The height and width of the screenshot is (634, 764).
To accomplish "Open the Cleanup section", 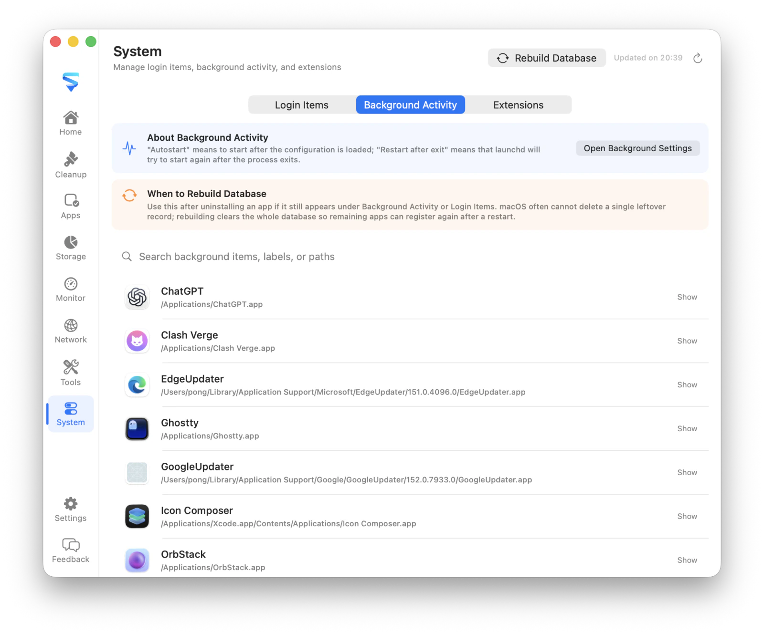I will click(71, 165).
